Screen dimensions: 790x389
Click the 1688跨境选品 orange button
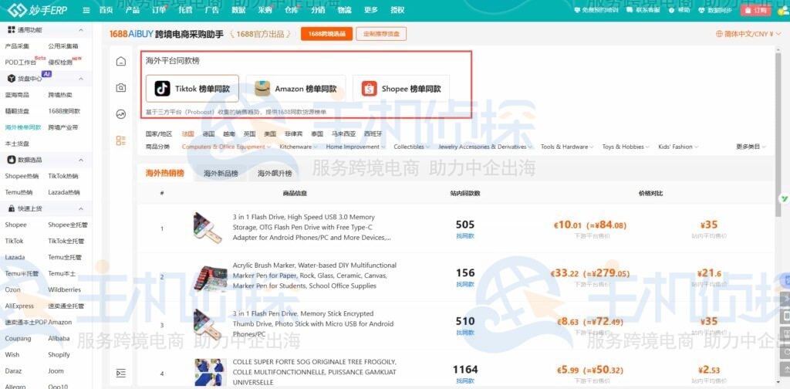[326, 34]
